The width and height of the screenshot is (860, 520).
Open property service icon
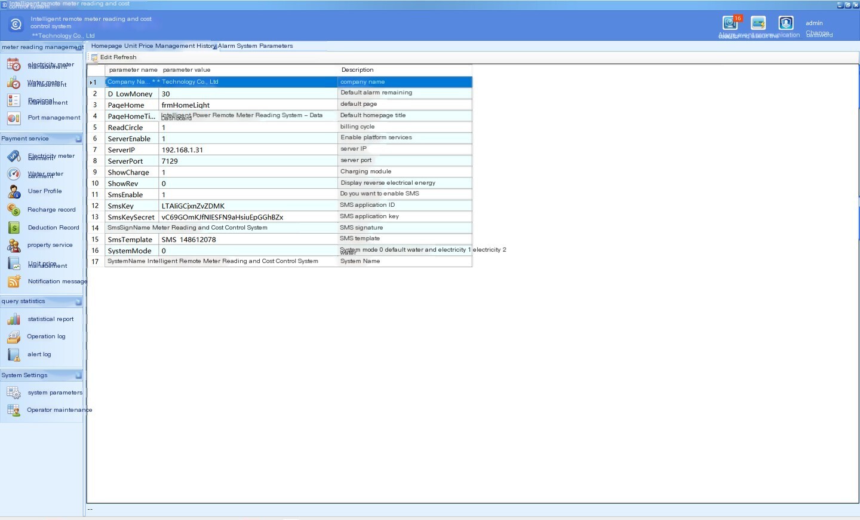point(14,245)
